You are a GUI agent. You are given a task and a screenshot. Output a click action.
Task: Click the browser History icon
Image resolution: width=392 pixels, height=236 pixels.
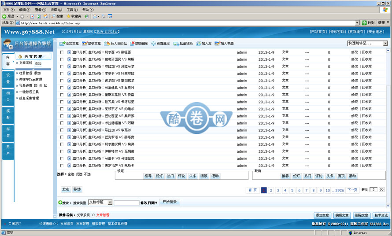click(86, 16)
